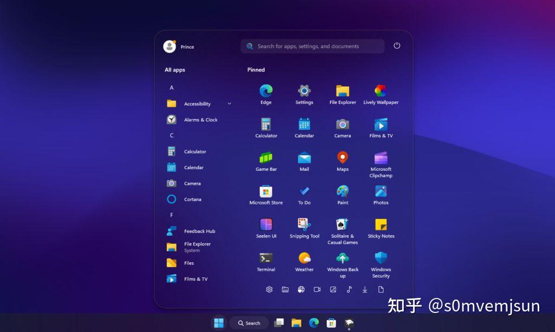
Task: Jump using the letter A section header
Action: coord(171,87)
